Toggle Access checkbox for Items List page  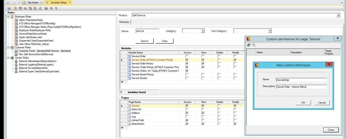pyautogui.click(x=187, y=109)
